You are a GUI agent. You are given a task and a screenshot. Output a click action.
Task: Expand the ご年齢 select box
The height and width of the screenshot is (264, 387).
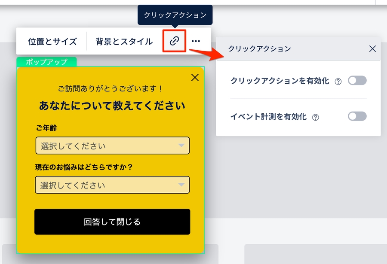pyautogui.click(x=112, y=146)
